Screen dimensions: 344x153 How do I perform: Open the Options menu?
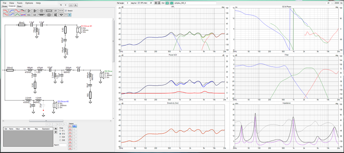pyautogui.click(x=29, y=3)
